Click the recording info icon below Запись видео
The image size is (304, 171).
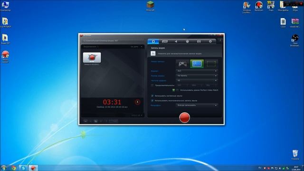[x=153, y=53]
